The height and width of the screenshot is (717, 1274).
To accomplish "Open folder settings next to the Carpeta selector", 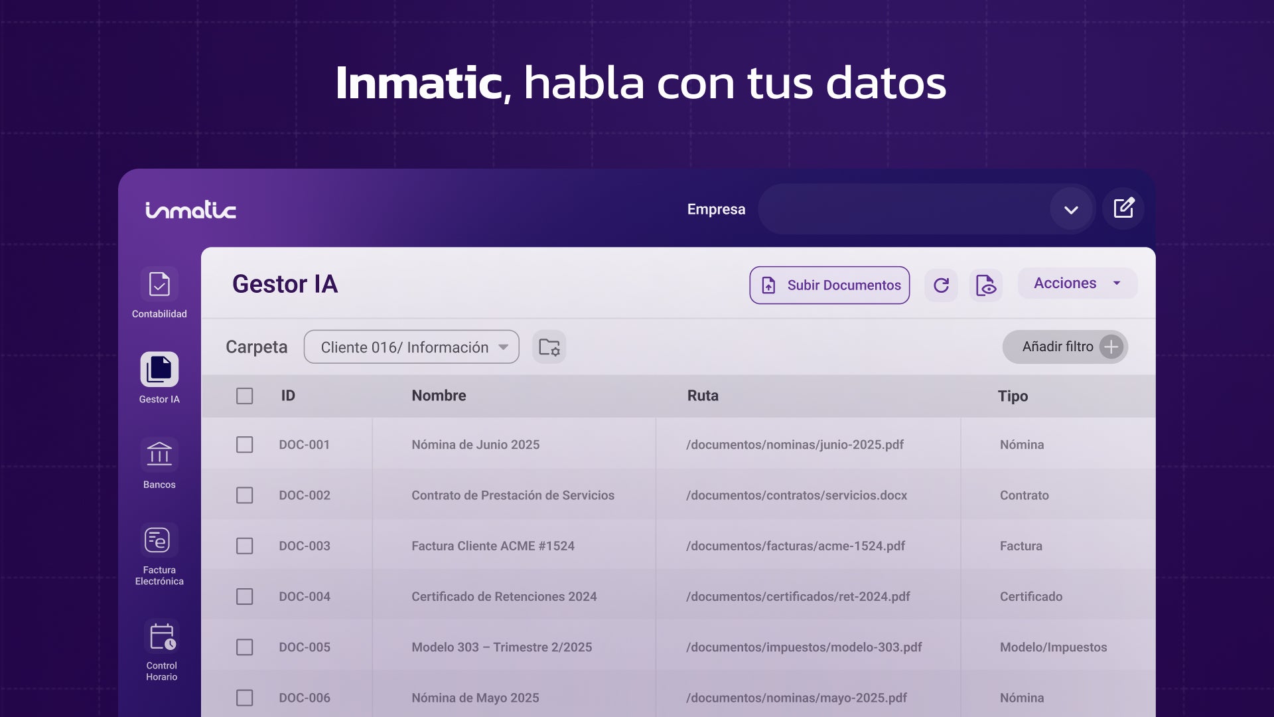I will (x=548, y=347).
